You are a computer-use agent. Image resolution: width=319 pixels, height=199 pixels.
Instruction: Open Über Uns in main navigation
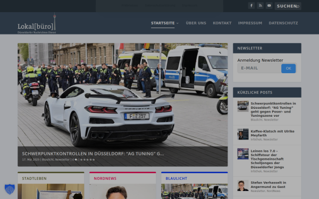196,23
